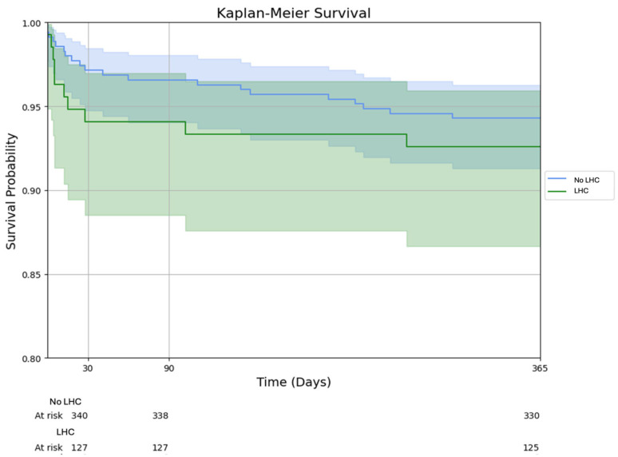
Task: Click the Time (Days) axis label
Action: tap(294, 382)
